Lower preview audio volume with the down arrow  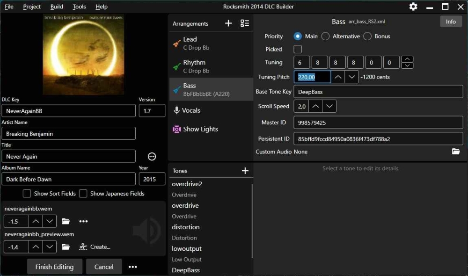click(50, 247)
